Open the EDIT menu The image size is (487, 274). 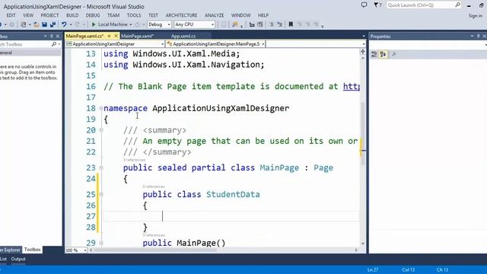[x=11, y=15]
